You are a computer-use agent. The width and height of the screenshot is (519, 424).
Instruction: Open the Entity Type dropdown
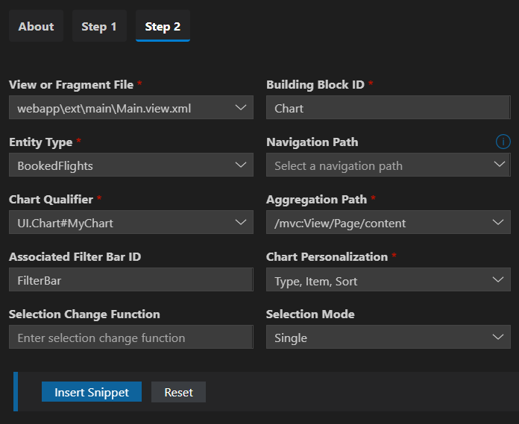click(x=131, y=165)
